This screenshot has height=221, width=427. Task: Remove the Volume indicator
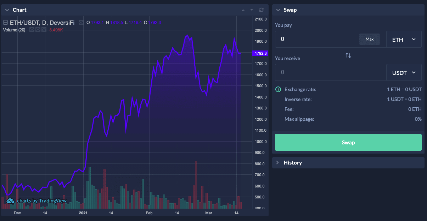pos(44,30)
